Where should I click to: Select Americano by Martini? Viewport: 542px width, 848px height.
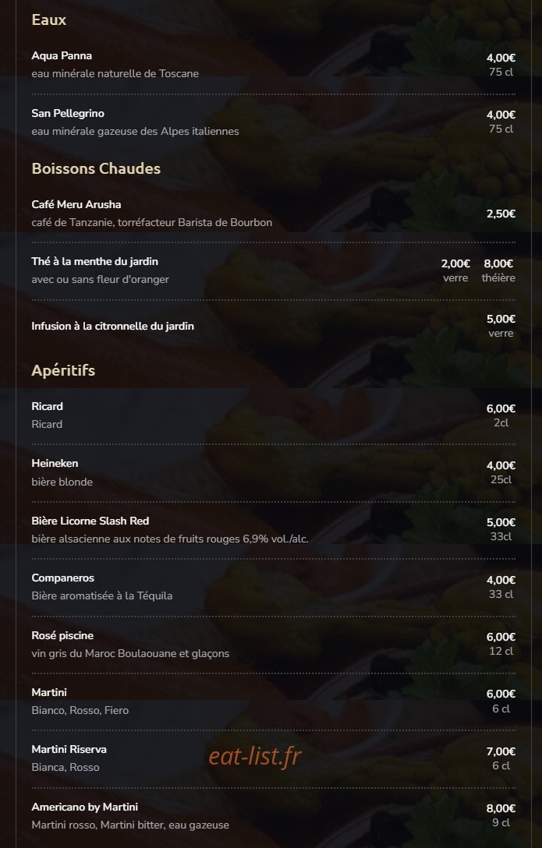point(84,807)
